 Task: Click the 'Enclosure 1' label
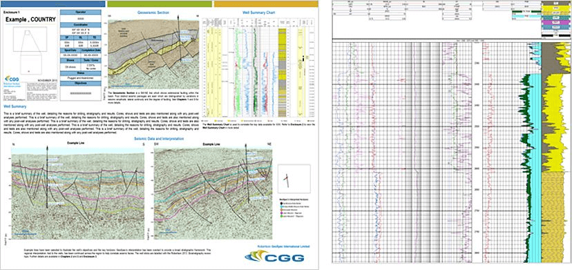tap(11, 12)
